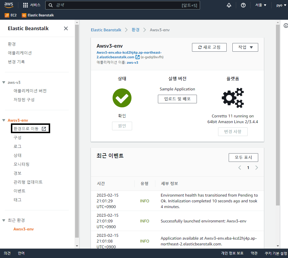Open 상태 health in sidebar
This screenshot has width=288, height=258.
[17, 155]
